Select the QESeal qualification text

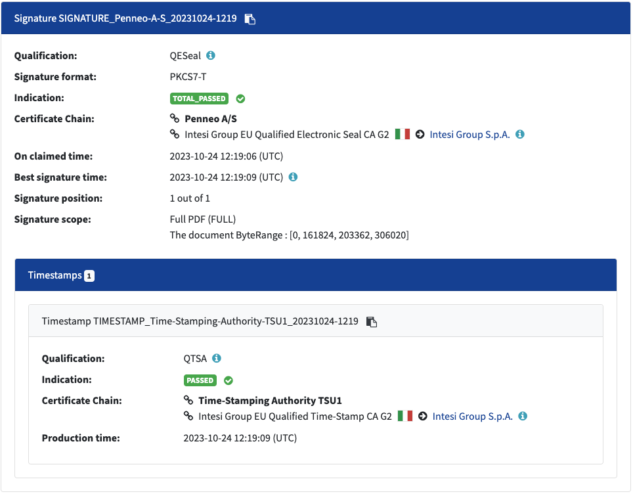(x=185, y=56)
